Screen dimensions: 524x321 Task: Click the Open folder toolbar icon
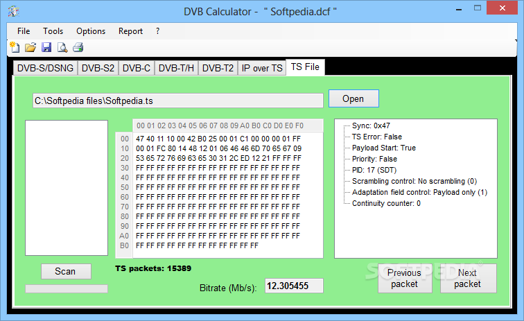coord(30,47)
